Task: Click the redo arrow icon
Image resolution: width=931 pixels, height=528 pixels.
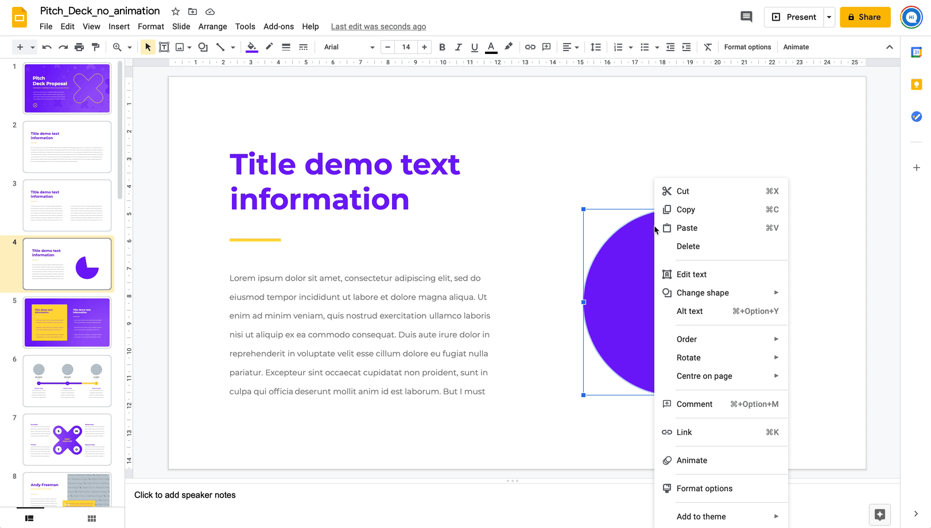Action: pos(63,47)
